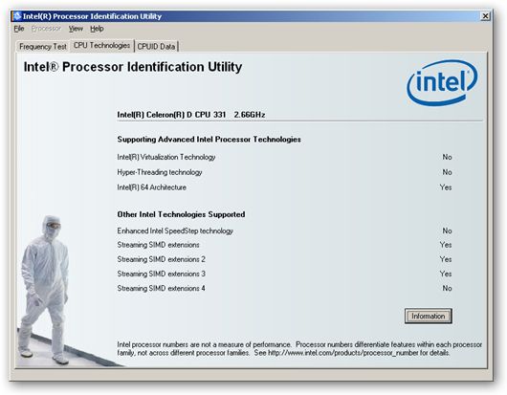This screenshot has height=395, width=507.
Task: Click the Streaming SIMD extensions 3 label
Action: pos(161,274)
